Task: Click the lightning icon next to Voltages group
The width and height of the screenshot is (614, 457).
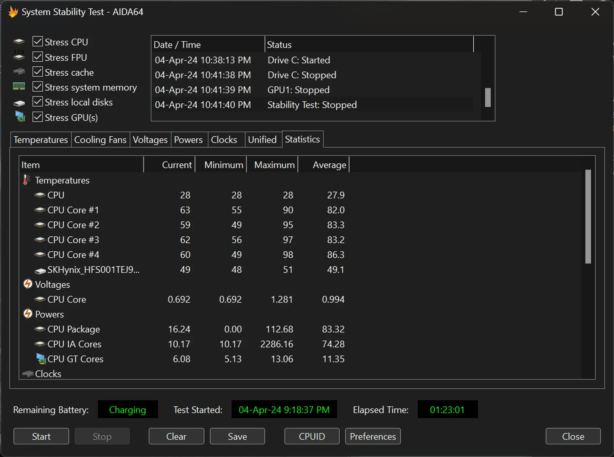Action: 28,284
